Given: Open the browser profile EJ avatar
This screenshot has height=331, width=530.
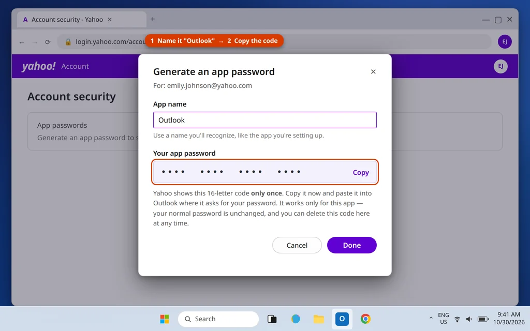Looking at the screenshot, I should [504, 41].
